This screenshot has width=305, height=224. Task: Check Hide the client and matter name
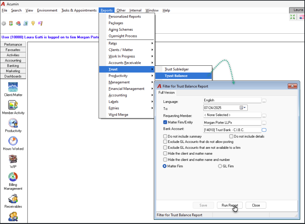point(165,153)
